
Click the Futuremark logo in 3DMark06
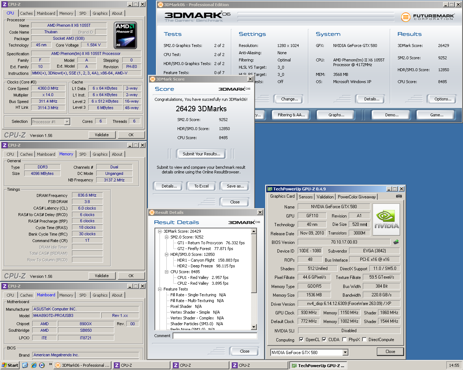click(x=428, y=17)
